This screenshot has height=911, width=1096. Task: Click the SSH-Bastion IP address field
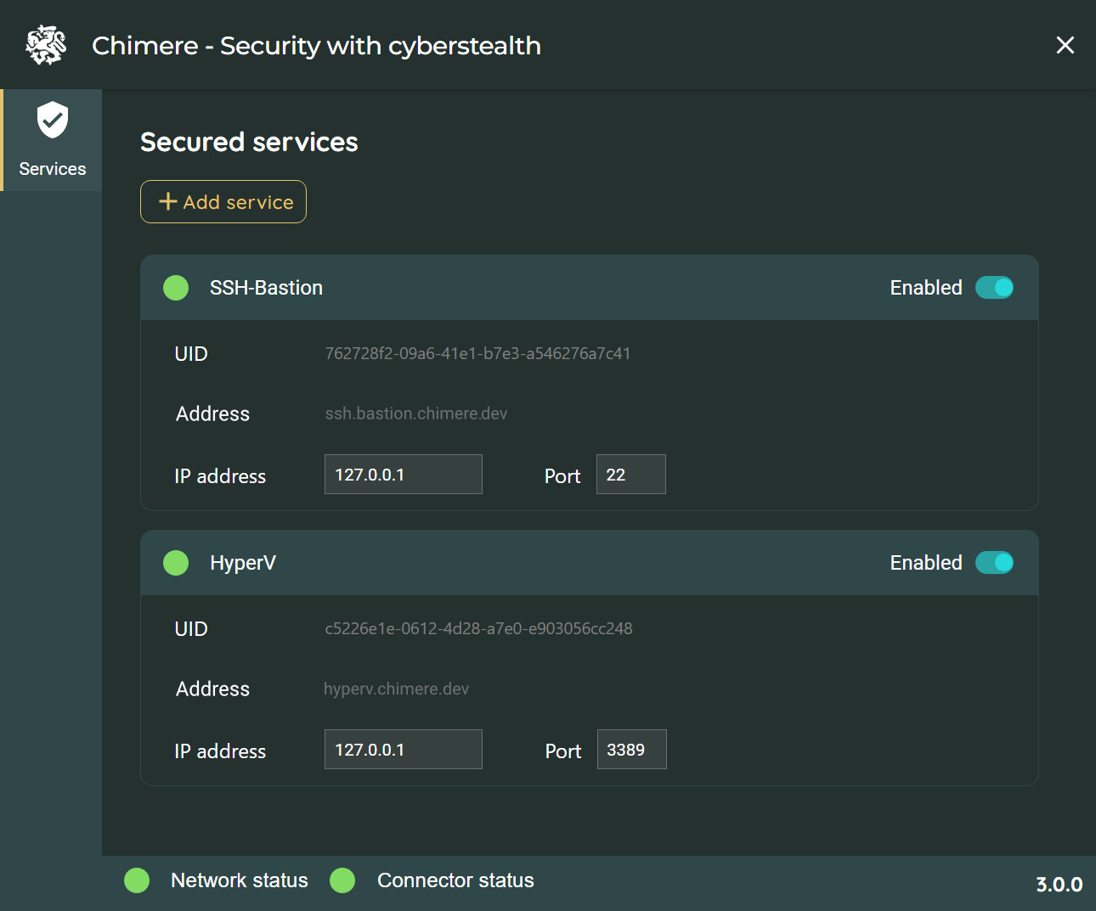click(x=404, y=474)
